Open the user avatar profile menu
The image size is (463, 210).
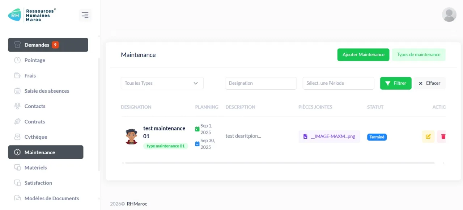pos(449,14)
